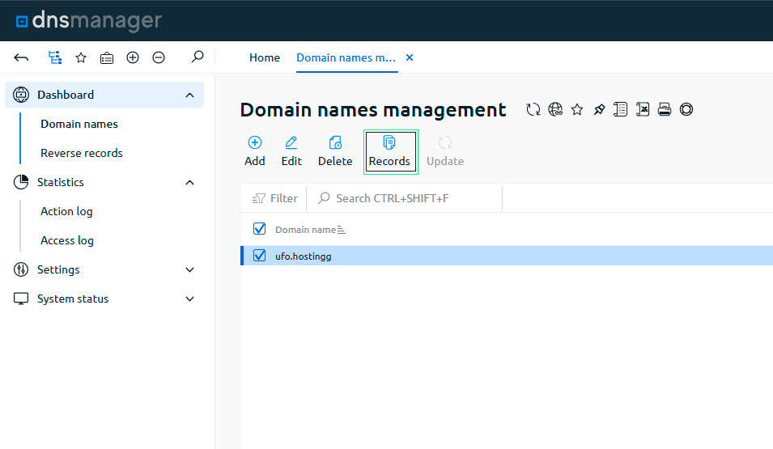Click the menu tree icon in sidebar toolbar

55,57
